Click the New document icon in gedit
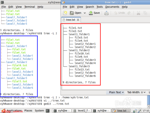150x113 pixels. point(65,13)
